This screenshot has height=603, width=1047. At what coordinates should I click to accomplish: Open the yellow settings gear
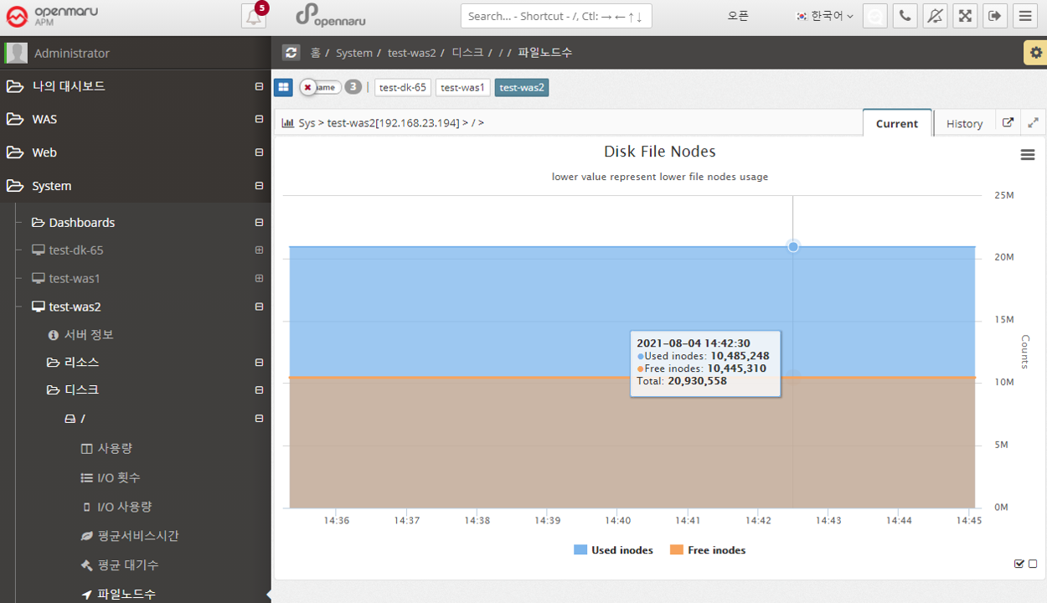[x=1035, y=52]
